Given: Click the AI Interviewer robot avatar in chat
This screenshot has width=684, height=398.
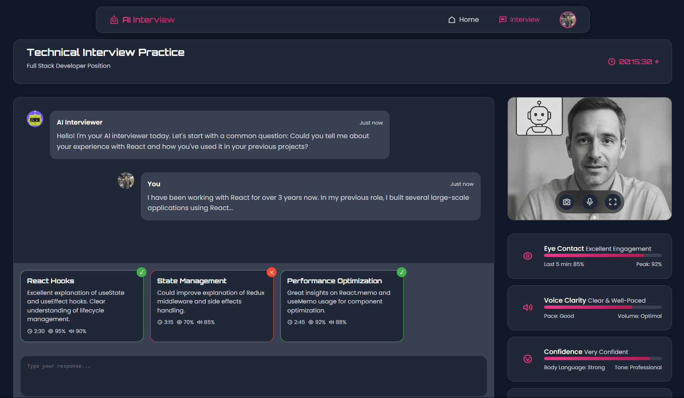Looking at the screenshot, I should 35,118.
